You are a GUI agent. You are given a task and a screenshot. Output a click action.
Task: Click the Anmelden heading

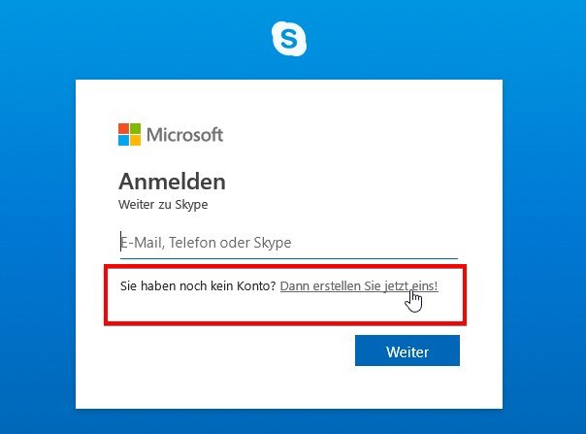[173, 182]
